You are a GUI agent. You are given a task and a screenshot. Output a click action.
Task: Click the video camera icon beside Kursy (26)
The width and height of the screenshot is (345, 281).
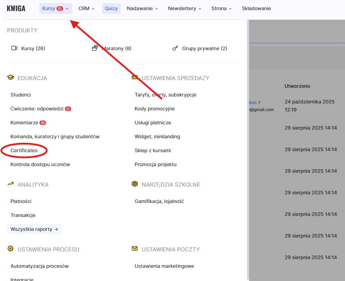click(14, 48)
